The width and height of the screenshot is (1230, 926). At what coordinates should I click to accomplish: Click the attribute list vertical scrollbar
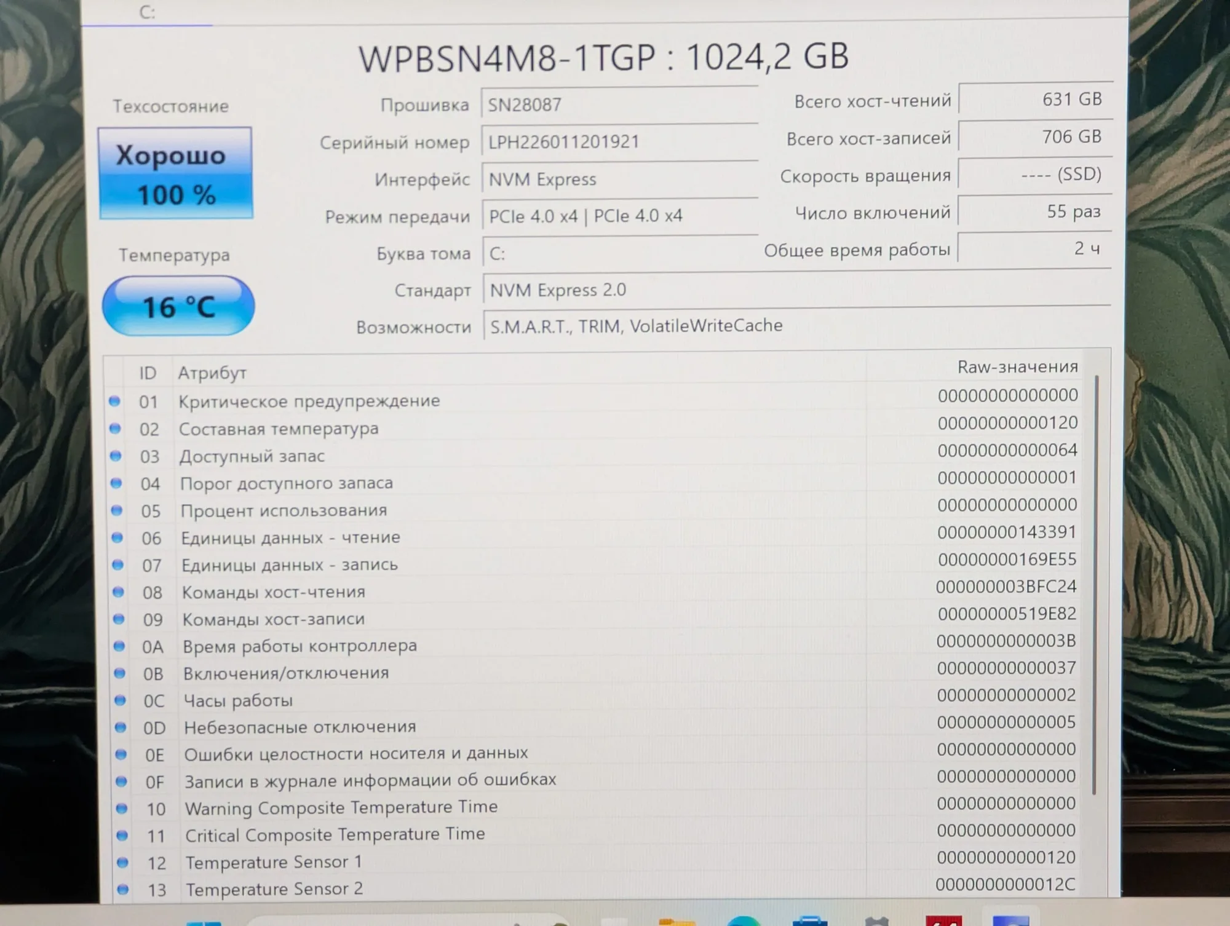[x=1095, y=584]
